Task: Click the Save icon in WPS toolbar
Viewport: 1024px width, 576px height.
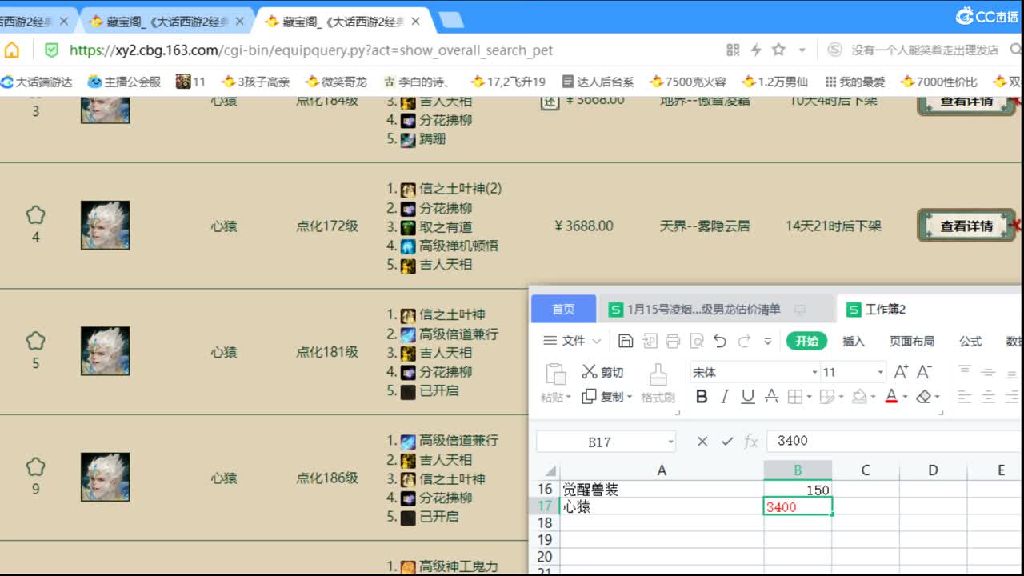Action: pyautogui.click(x=626, y=341)
